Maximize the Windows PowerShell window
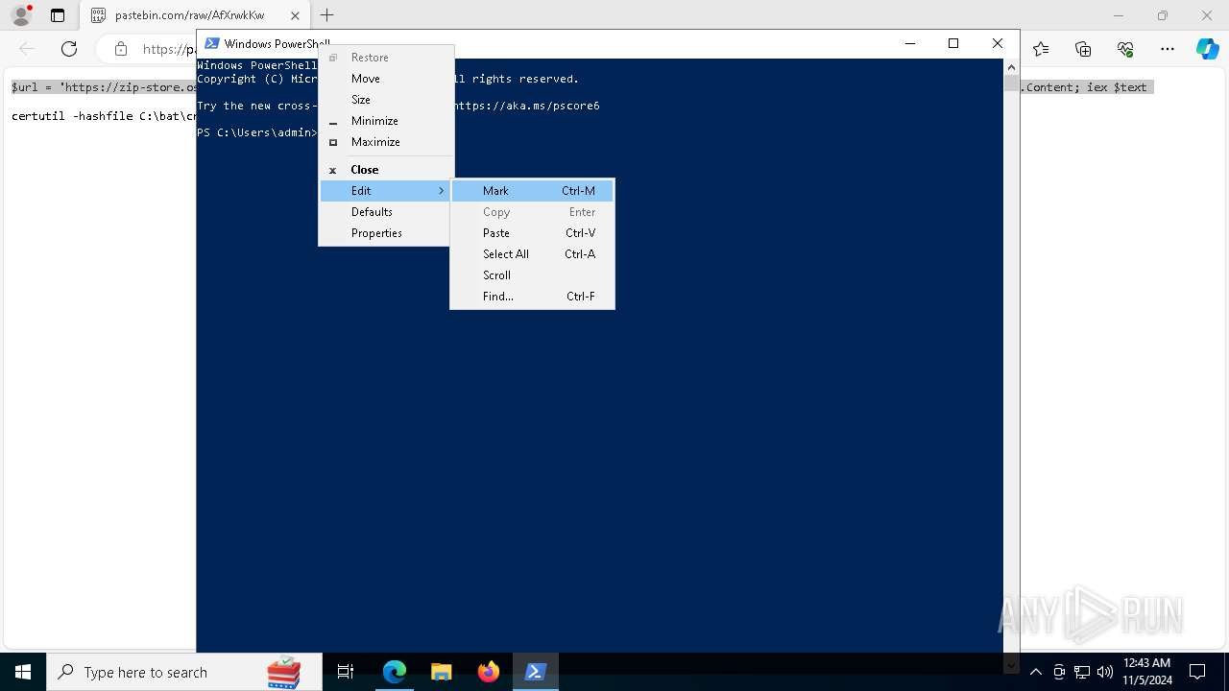This screenshot has height=691, width=1229. [x=953, y=43]
